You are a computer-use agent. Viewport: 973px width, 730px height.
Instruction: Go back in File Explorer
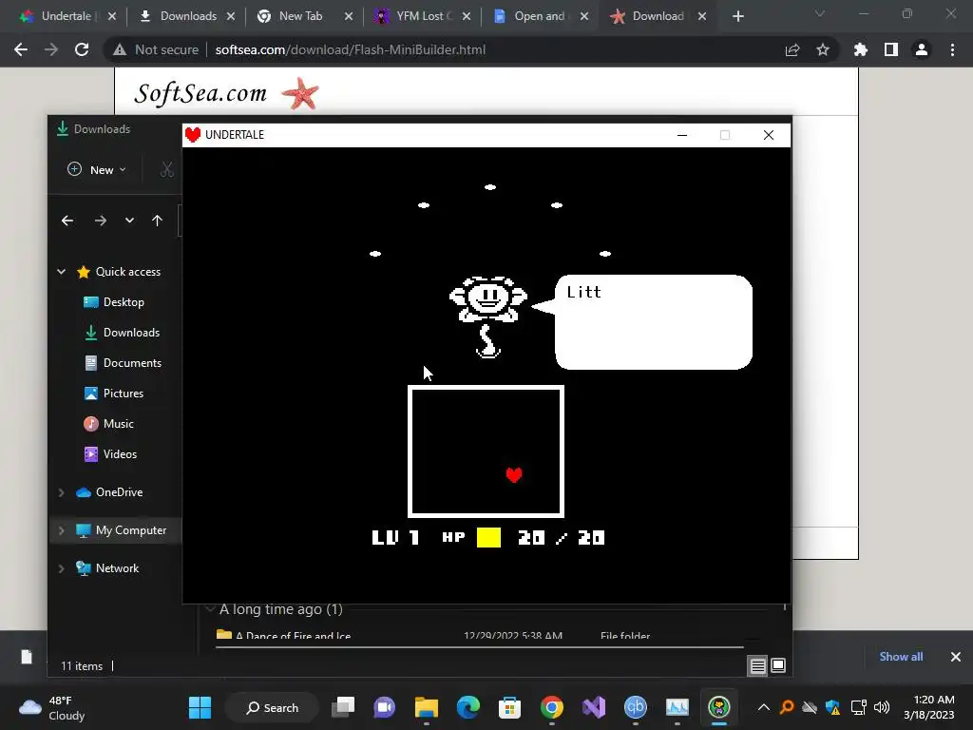point(67,221)
